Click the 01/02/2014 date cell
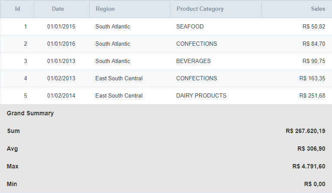Image resolution: width=332 pixels, height=193 pixels. coord(61,96)
